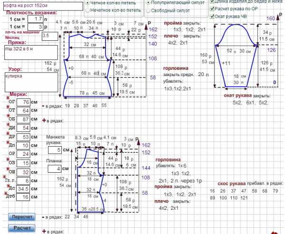The width and height of the screenshot is (285, 234).
Task: Select Четное кол-во петель option
Action: tap(87, 2)
